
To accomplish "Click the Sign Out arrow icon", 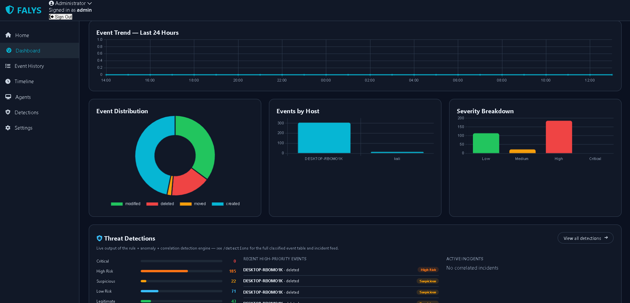I will pyautogui.click(x=52, y=17).
